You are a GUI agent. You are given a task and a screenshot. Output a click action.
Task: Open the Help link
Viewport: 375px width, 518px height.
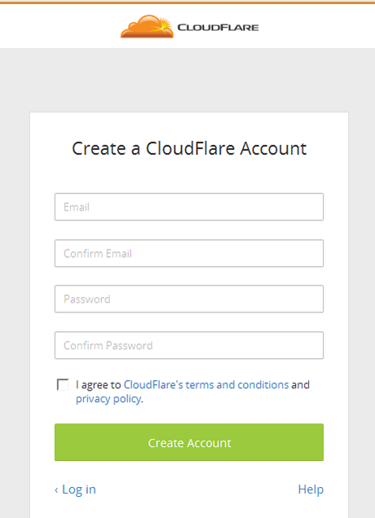(311, 489)
